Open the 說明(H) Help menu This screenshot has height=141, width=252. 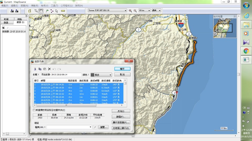(79, 5)
